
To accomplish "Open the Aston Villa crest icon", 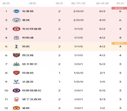I will (17, 91).
